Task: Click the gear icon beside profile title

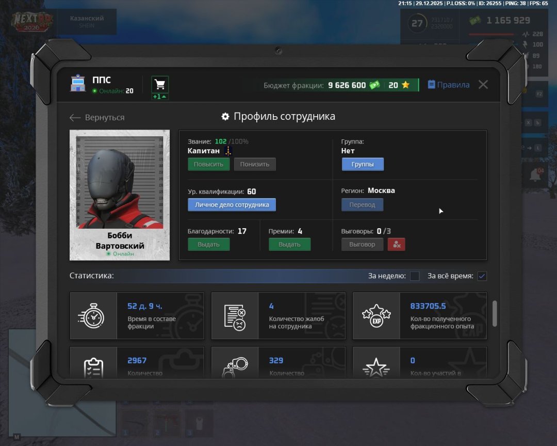Action: [x=225, y=117]
